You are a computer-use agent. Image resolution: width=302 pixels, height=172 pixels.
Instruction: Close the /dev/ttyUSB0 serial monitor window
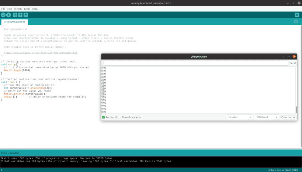[x=294, y=56]
